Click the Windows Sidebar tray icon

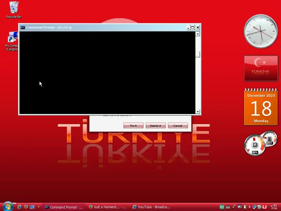click(x=259, y=207)
